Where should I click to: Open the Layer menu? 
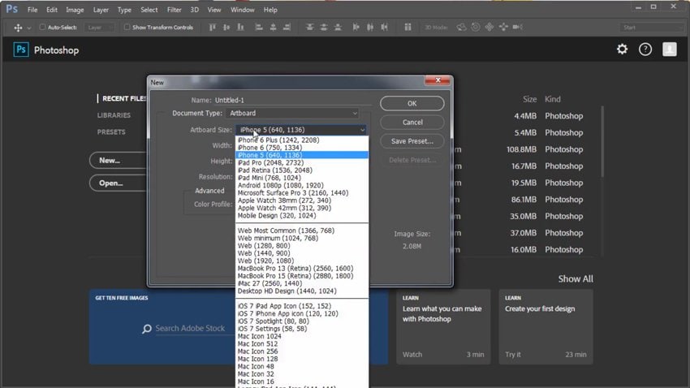[x=101, y=10]
